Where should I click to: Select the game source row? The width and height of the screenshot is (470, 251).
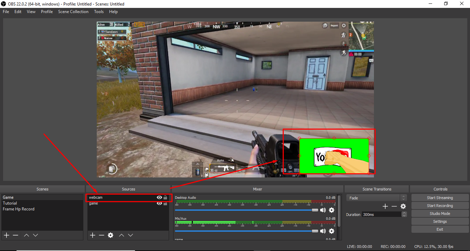(x=128, y=203)
